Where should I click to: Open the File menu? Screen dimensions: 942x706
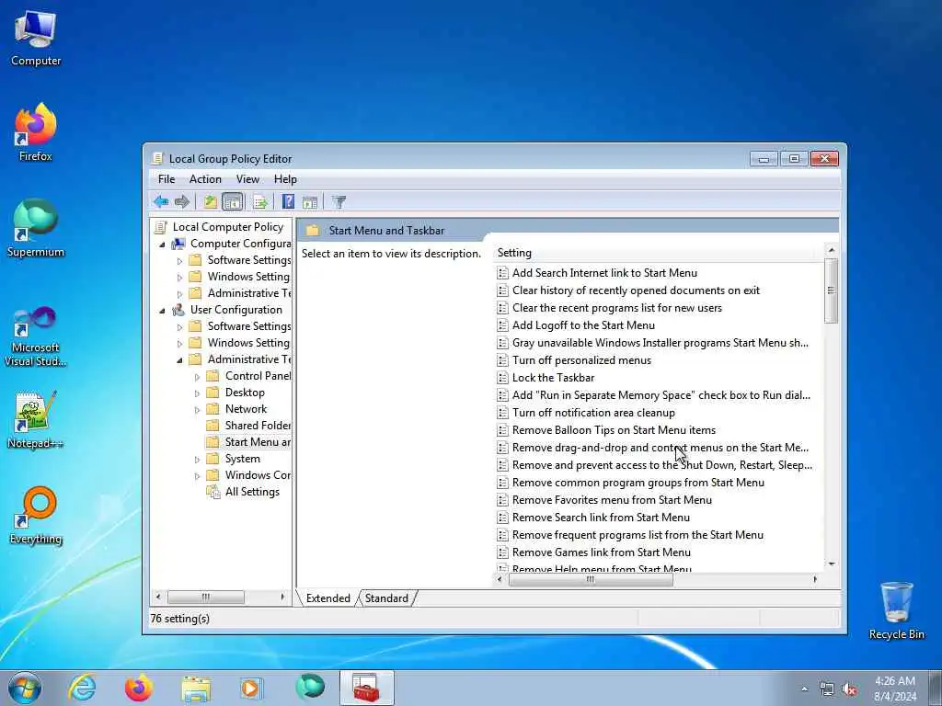(167, 179)
